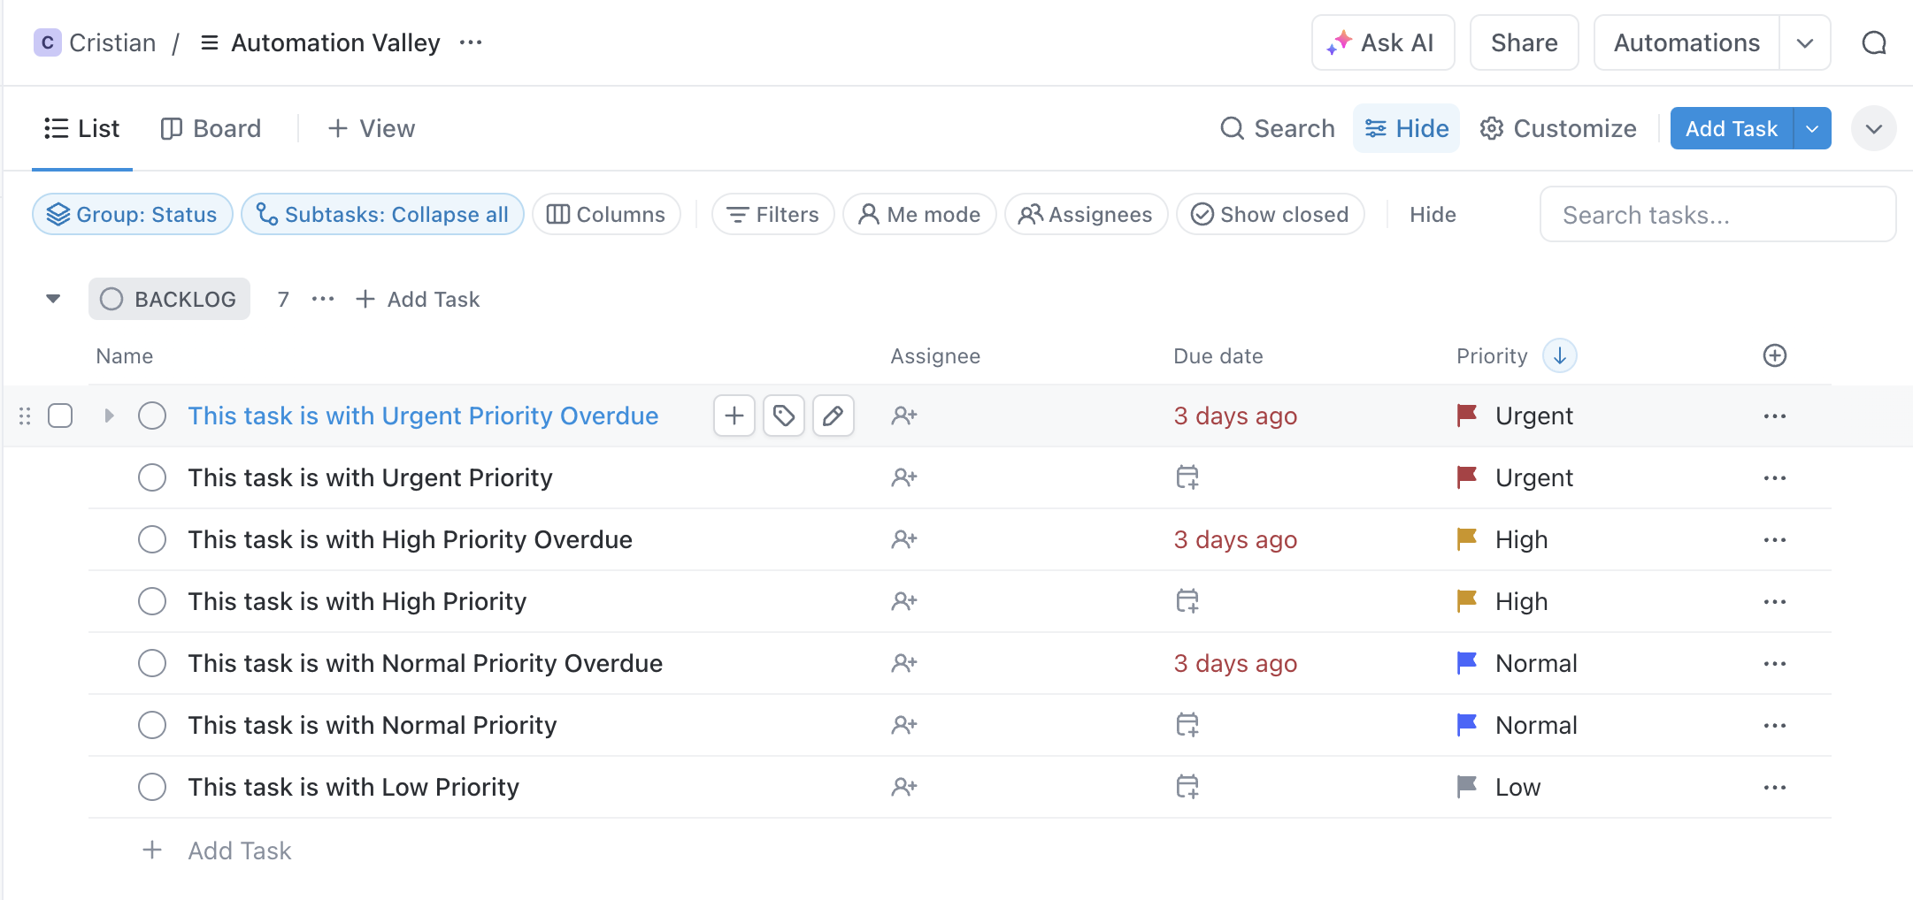Click the add assignee icon on the Low Priority task
The height and width of the screenshot is (900, 1913).
tap(903, 786)
